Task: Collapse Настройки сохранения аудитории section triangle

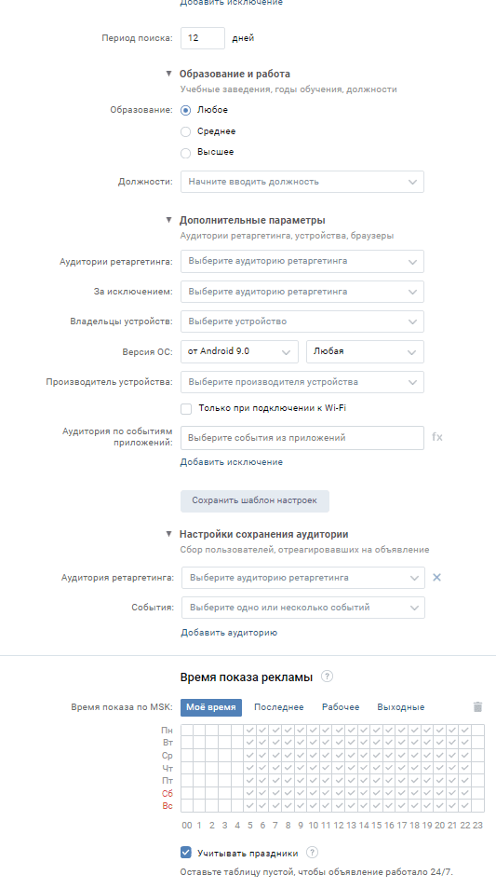Action: (x=168, y=534)
